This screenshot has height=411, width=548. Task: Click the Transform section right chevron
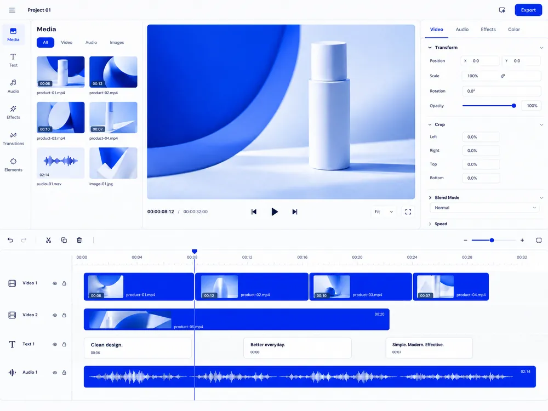click(541, 48)
